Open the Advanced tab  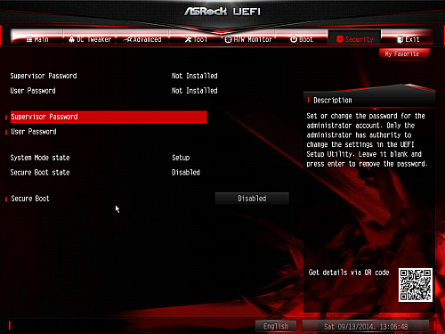coord(142,39)
